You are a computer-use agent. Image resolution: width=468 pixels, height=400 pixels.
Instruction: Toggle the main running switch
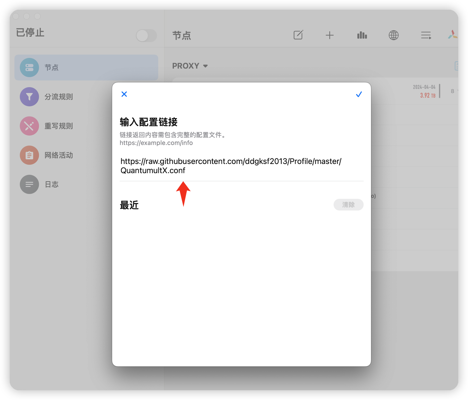coord(146,36)
